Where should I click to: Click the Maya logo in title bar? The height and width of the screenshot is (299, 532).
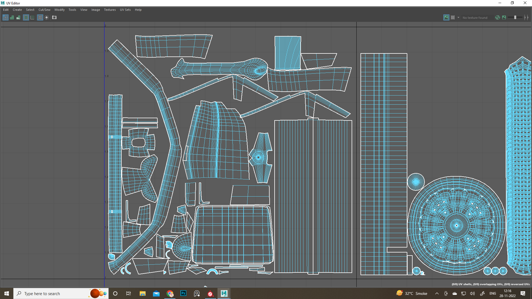pyautogui.click(x=3, y=3)
